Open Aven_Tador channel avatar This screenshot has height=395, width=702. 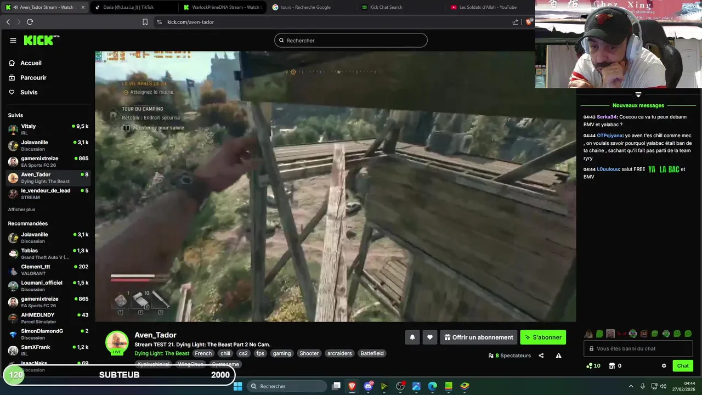coord(117,342)
